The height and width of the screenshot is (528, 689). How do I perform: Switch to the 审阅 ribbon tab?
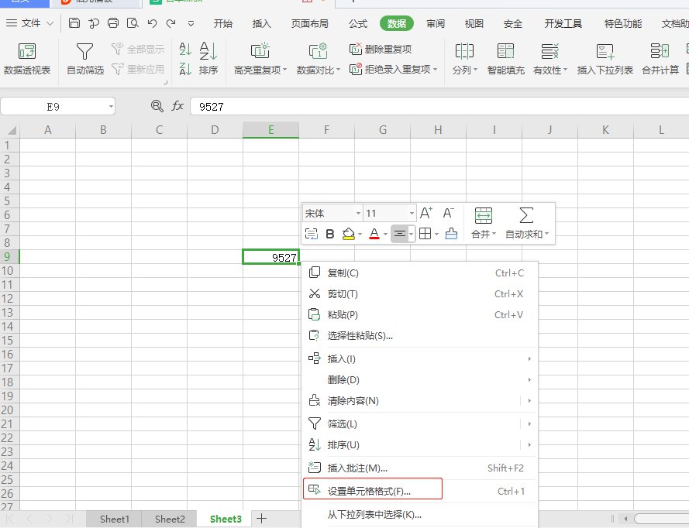436,24
